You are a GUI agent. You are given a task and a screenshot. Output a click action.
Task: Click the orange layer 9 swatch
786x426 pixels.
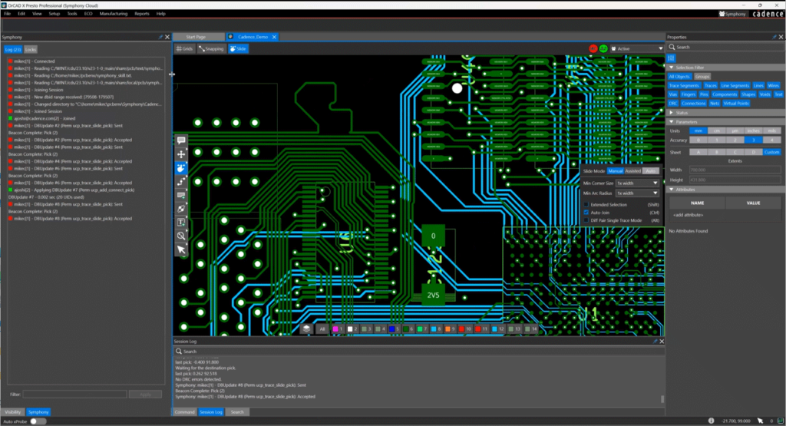pyautogui.click(x=447, y=329)
